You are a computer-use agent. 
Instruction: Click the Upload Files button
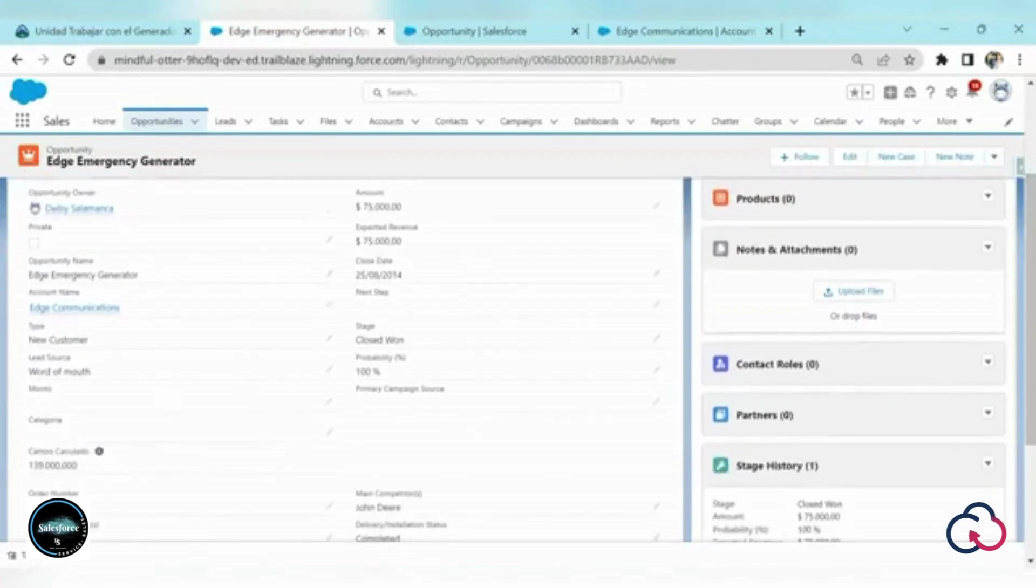pos(854,291)
